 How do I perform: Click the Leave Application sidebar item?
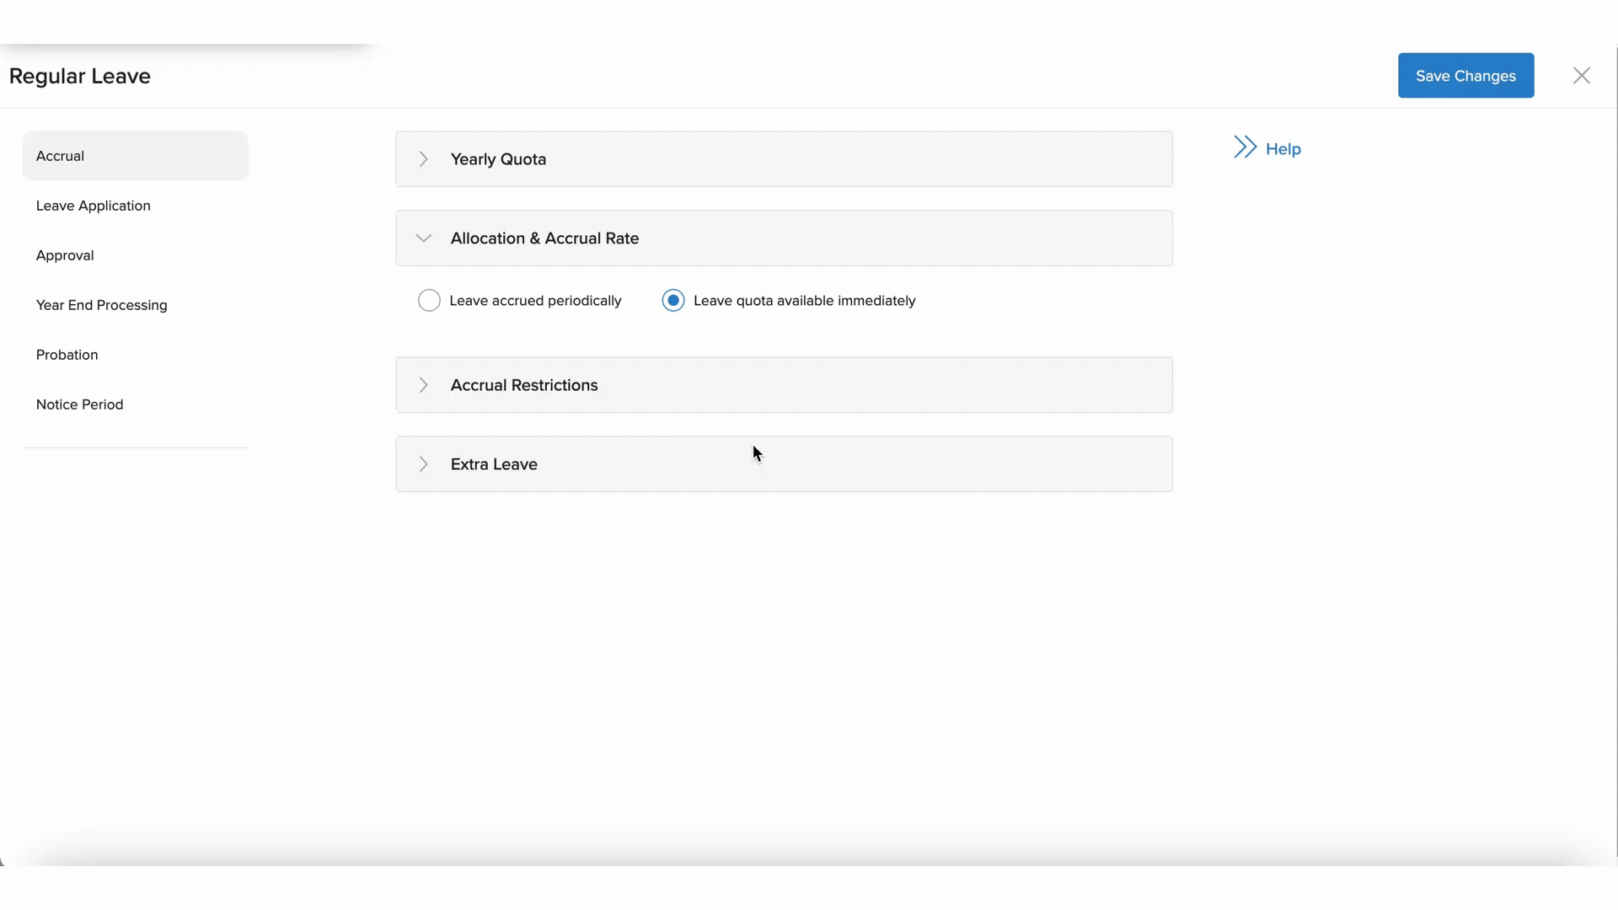pyautogui.click(x=92, y=206)
